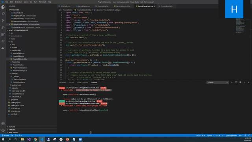This screenshot has height=142, width=252.
Task: Expand the App folder
Action: coord(13,45)
